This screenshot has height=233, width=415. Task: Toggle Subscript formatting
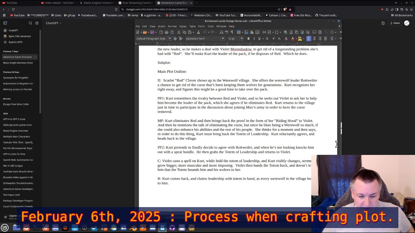(x=279, y=39)
